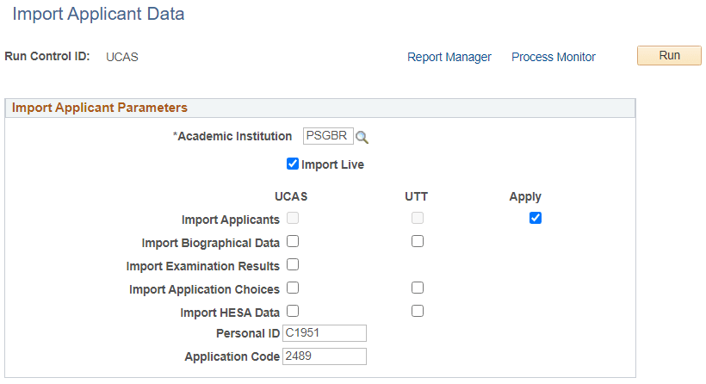Image resolution: width=706 pixels, height=384 pixels.
Task: Click the greyed UCAS Import Applicants checkbox
Action: (x=293, y=218)
